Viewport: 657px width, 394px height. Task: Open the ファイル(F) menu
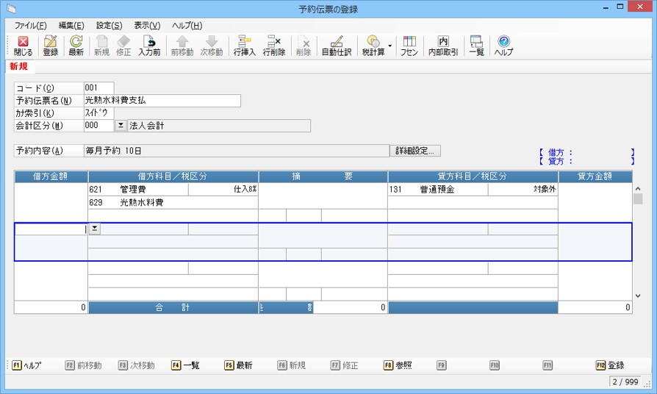point(30,26)
